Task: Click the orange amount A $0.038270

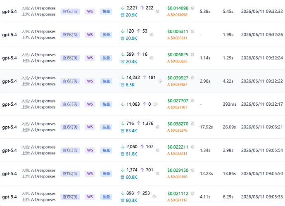Action: point(177,130)
